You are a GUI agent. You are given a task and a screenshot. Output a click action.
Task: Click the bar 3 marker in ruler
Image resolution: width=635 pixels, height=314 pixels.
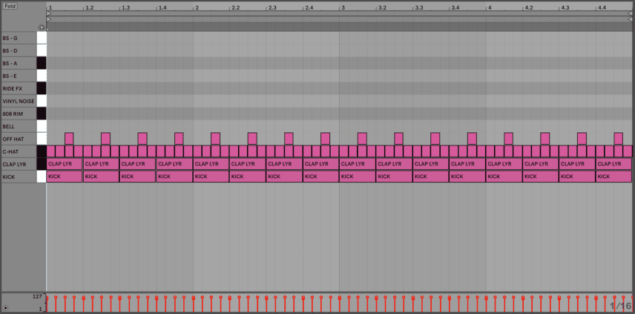point(343,7)
